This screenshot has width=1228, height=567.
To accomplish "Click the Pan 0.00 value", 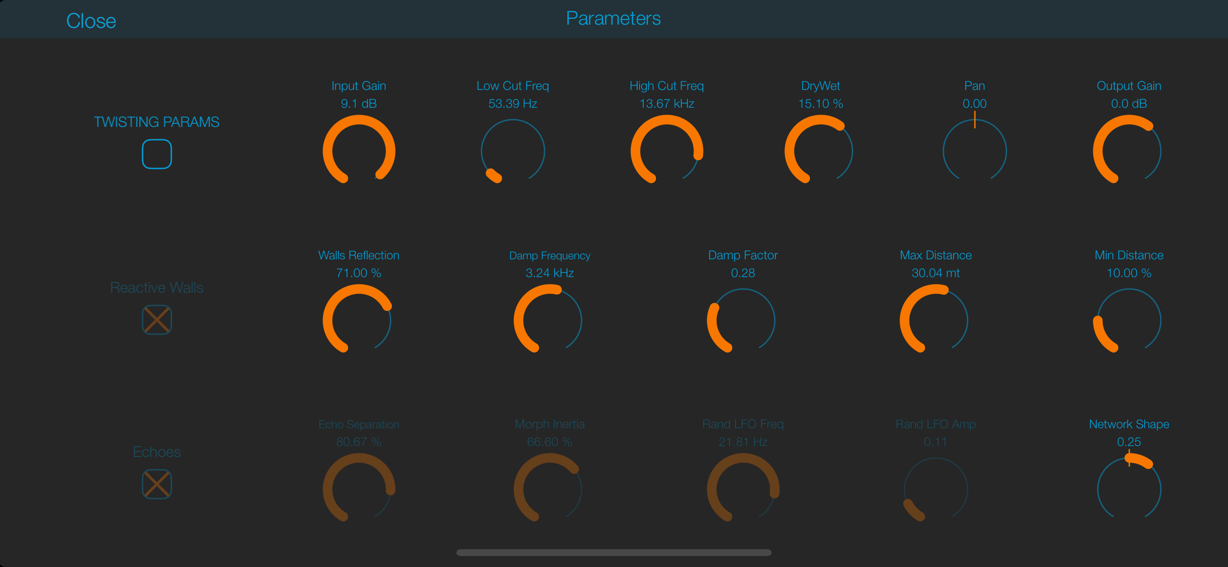I will (x=975, y=103).
